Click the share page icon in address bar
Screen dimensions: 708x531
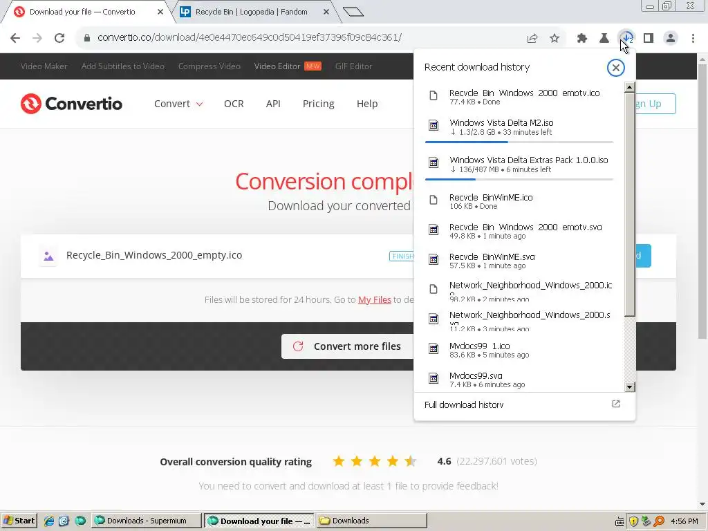pos(532,39)
